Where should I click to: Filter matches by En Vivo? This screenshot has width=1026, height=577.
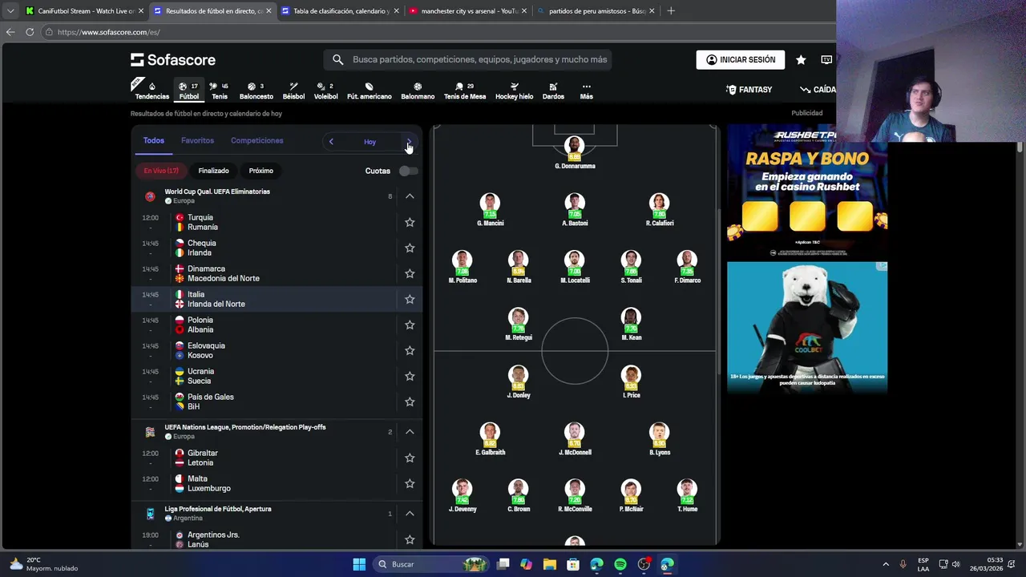click(x=161, y=171)
